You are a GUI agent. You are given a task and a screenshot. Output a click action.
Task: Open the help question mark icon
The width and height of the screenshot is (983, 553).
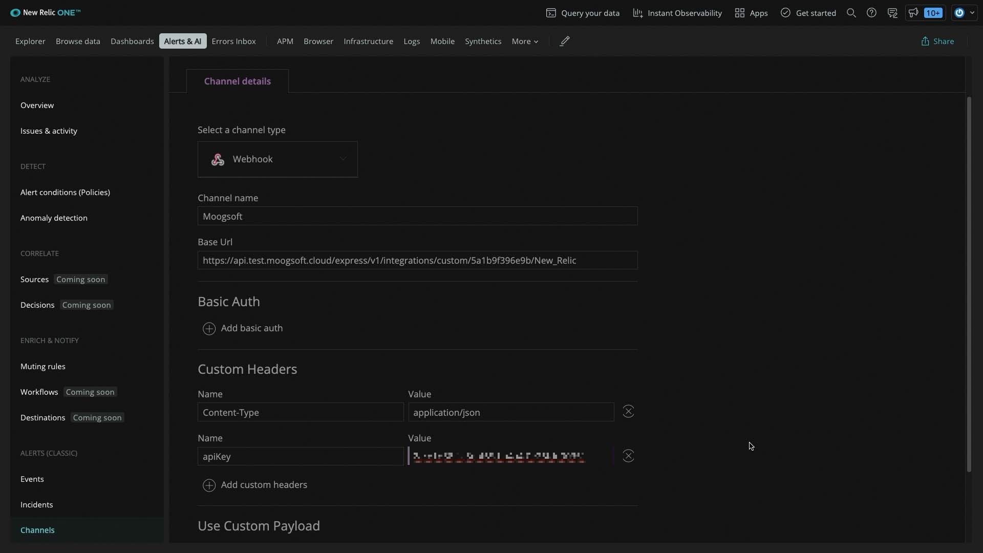[x=871, y=13]
